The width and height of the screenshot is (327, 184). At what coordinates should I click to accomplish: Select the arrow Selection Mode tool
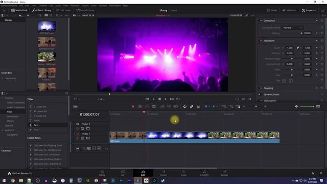click(133, 107)
